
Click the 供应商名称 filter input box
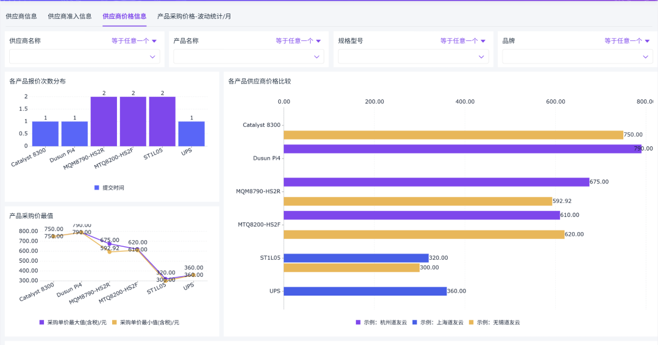(x=84, y=57)
